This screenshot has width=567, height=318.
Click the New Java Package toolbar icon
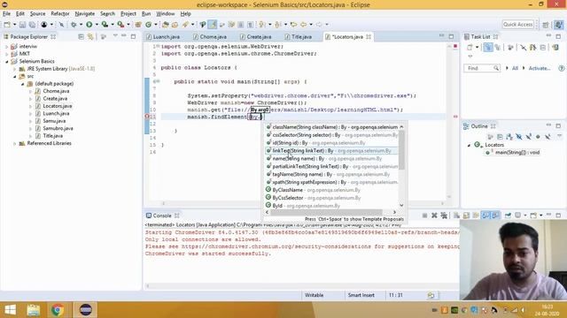point(138,25)
